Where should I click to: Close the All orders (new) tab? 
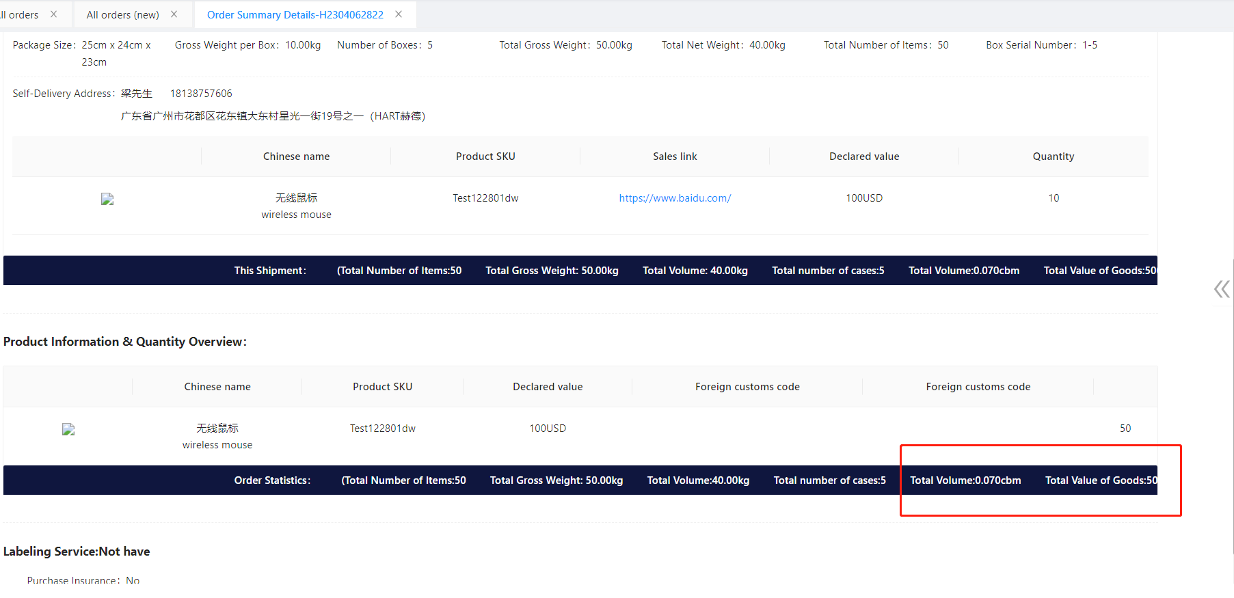pos(174,14)
